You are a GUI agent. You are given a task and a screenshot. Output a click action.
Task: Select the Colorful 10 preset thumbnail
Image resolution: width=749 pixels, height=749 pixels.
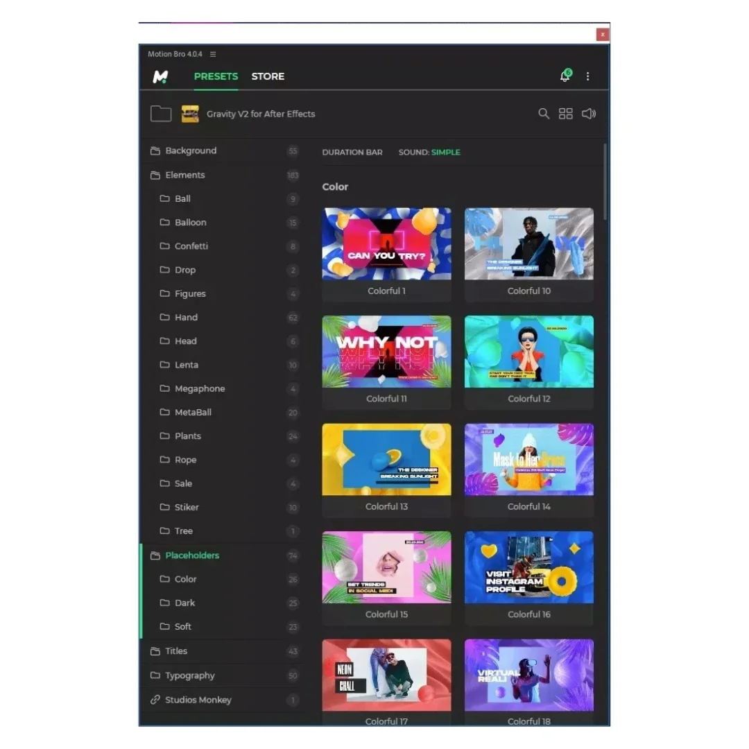coord(528,244)
